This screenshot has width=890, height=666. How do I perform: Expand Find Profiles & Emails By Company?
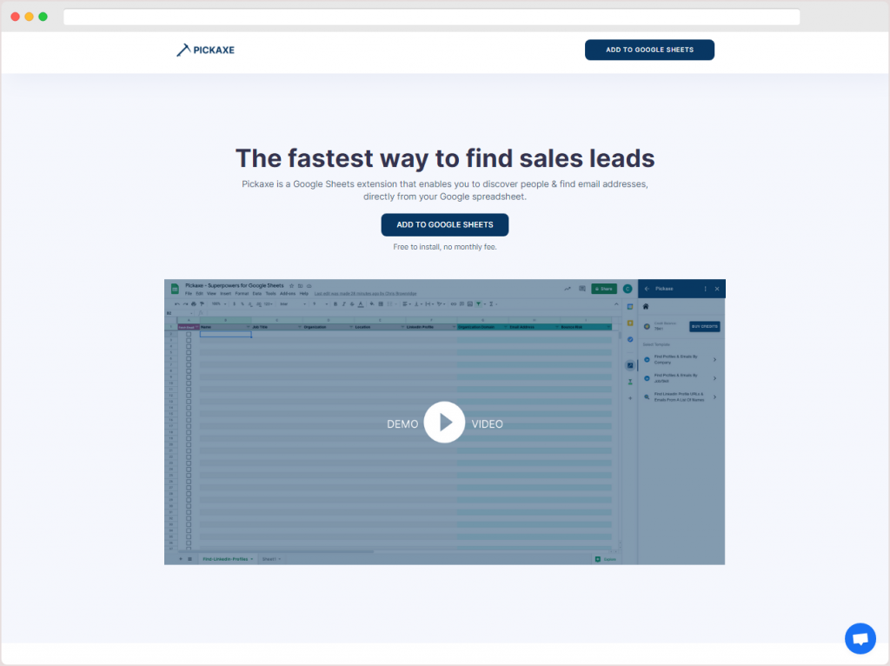[x=714, y=359]
